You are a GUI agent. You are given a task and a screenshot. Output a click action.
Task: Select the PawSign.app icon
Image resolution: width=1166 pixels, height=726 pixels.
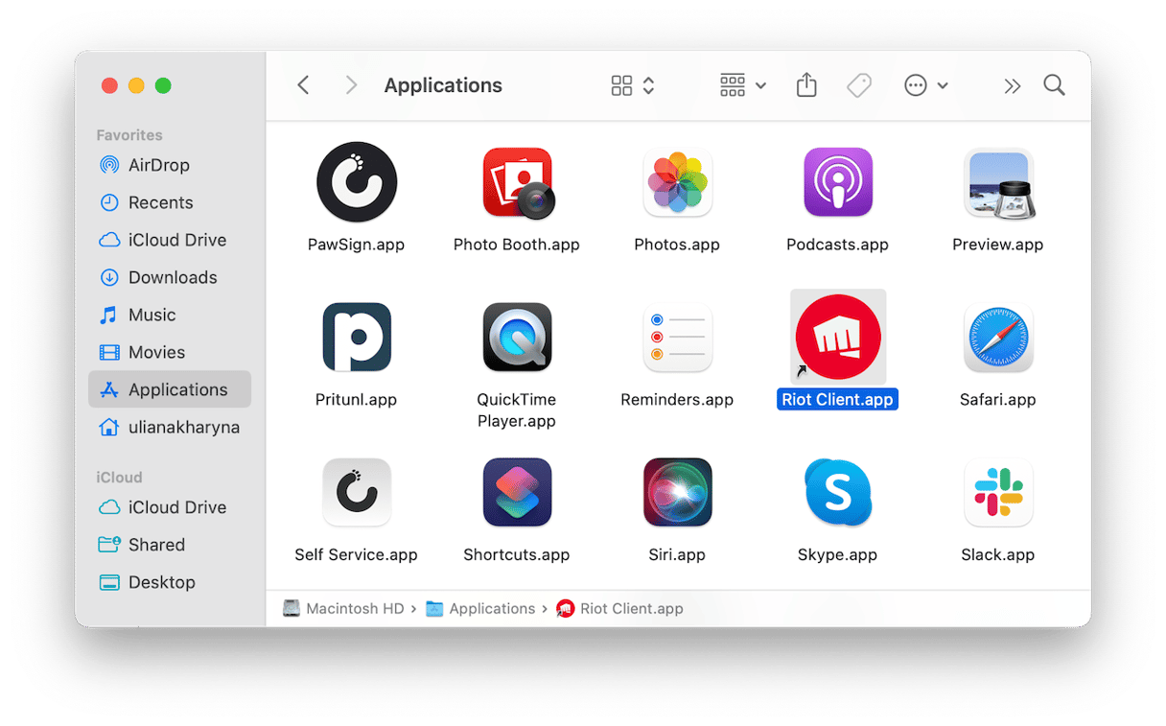point(357,182)
